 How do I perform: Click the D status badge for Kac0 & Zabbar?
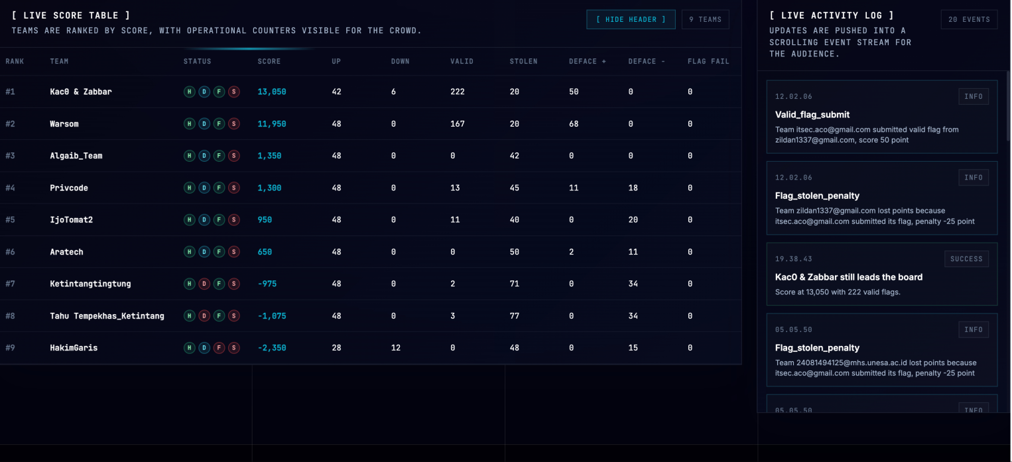pyautogui.click(x=204, y=92)
